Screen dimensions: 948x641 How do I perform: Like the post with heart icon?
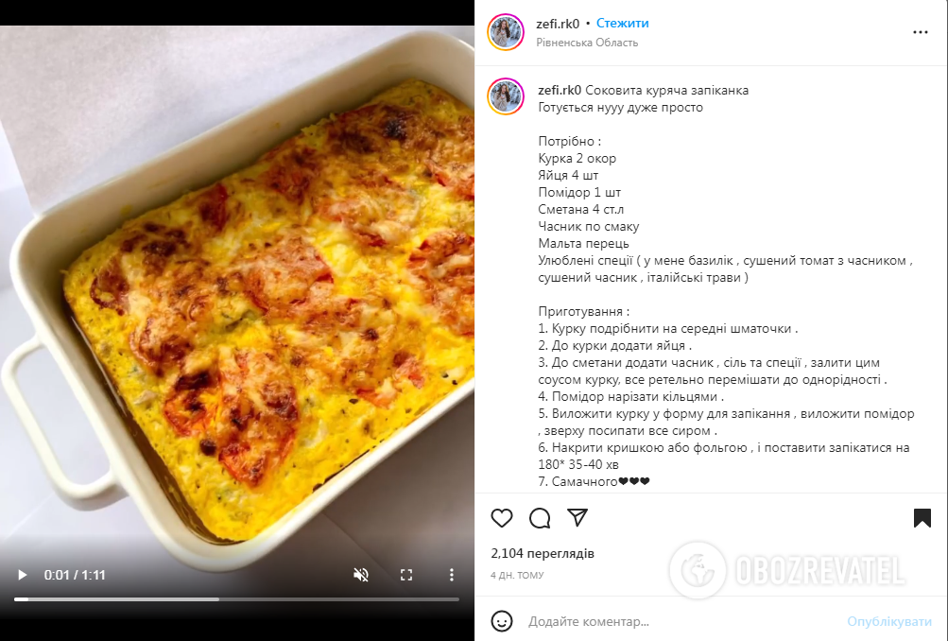[501, 518]
